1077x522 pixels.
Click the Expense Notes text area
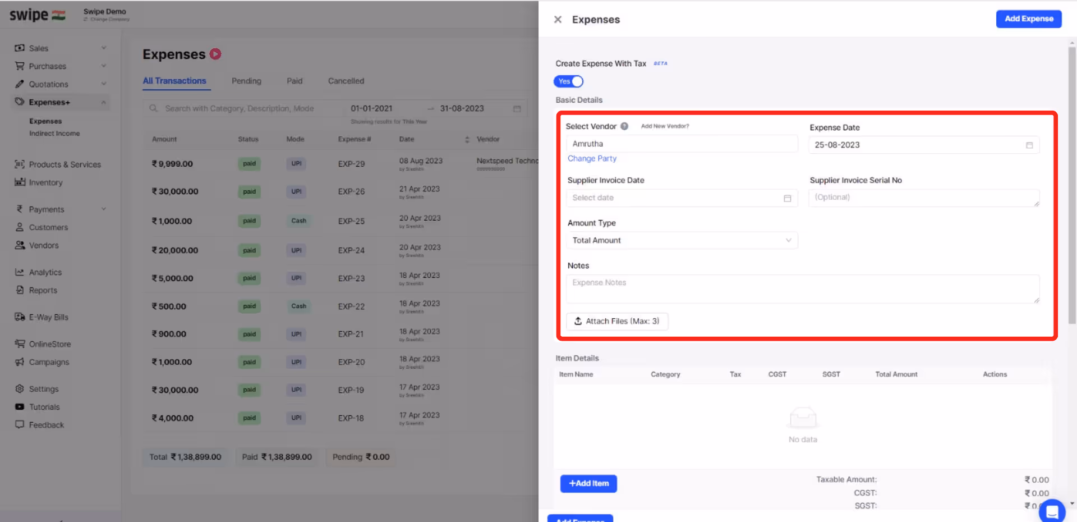[803, 289]
